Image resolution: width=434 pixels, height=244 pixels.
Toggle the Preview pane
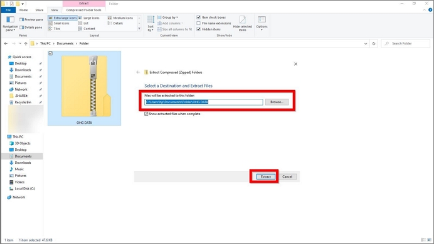click(31, 19)
